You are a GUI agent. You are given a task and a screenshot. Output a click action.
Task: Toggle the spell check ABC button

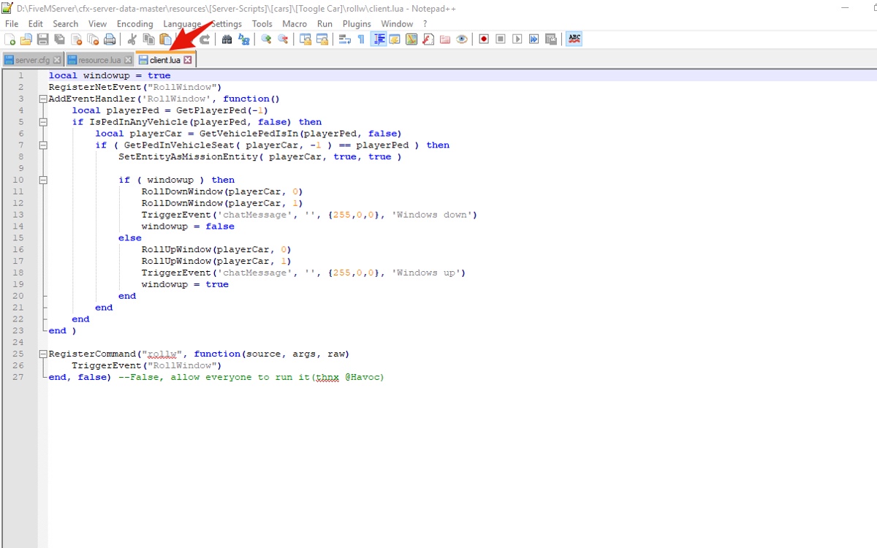pyautogui.click(x=574, y=39)
